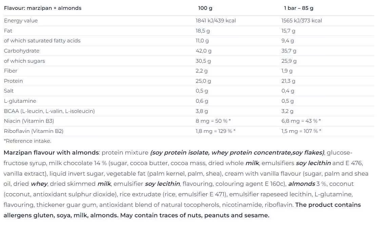Select the "25,0 g" protein value
Viewport: 379px width, 238px height.
(x=203, y=81)
